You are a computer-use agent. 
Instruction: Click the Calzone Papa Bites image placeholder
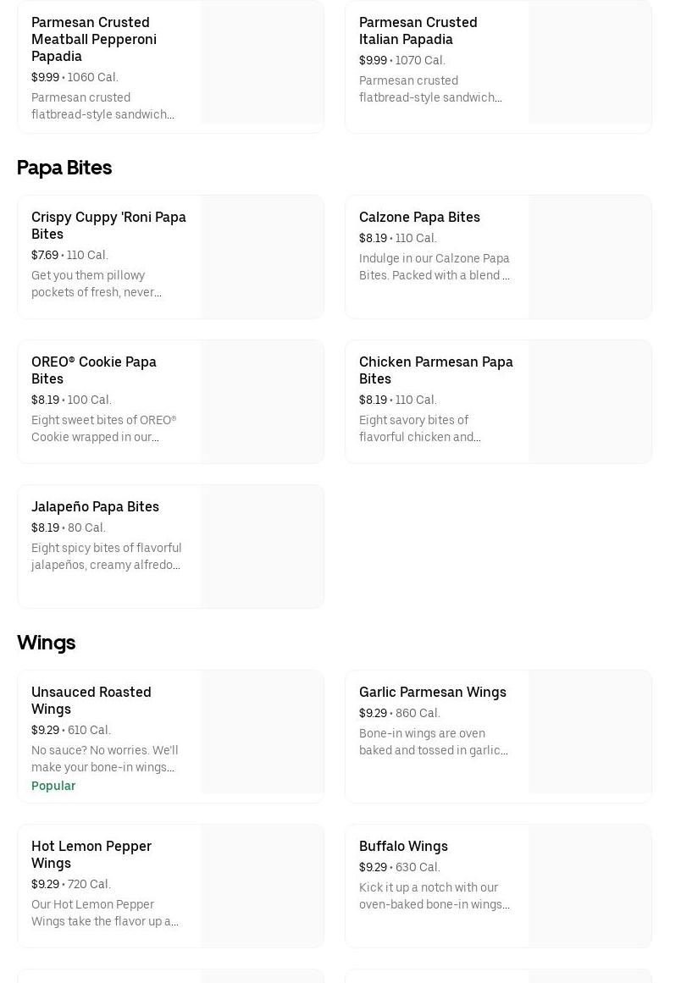[590, 257]
